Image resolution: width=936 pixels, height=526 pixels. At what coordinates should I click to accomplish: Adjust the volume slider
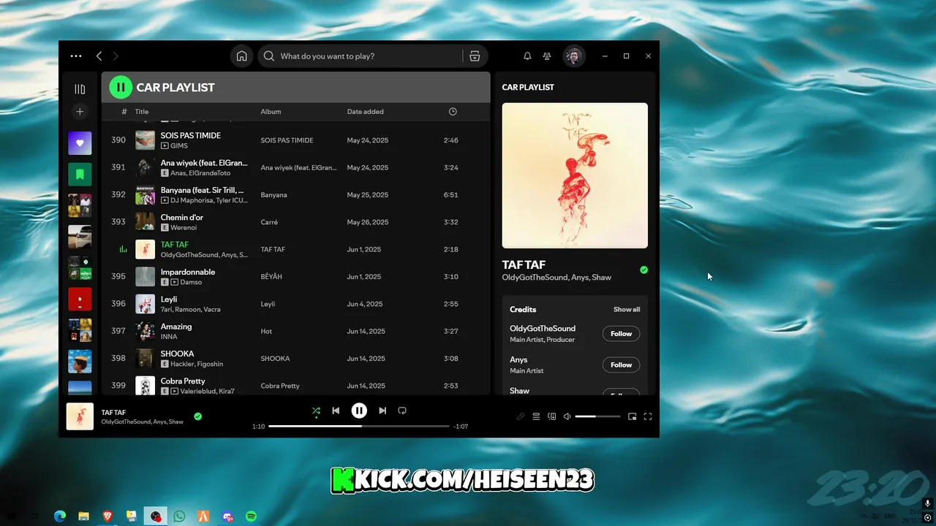click(x=597, y=416)
